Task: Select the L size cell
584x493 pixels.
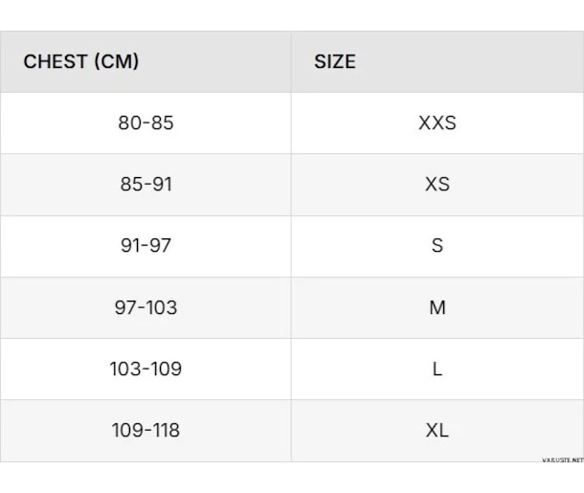Action: click(x=438, y=369)
